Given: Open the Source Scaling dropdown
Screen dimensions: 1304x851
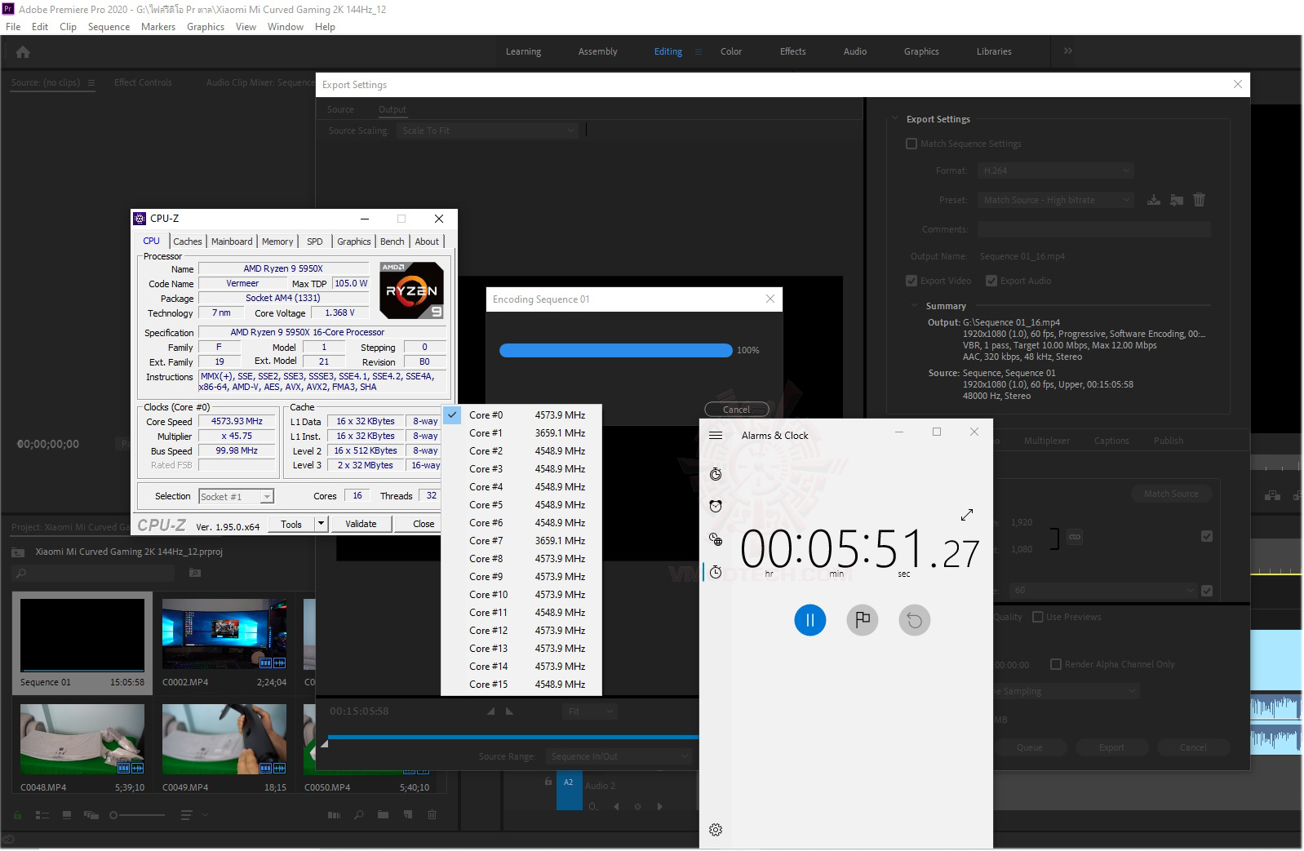Looking at the screenshot, I should tap(488, 131).
